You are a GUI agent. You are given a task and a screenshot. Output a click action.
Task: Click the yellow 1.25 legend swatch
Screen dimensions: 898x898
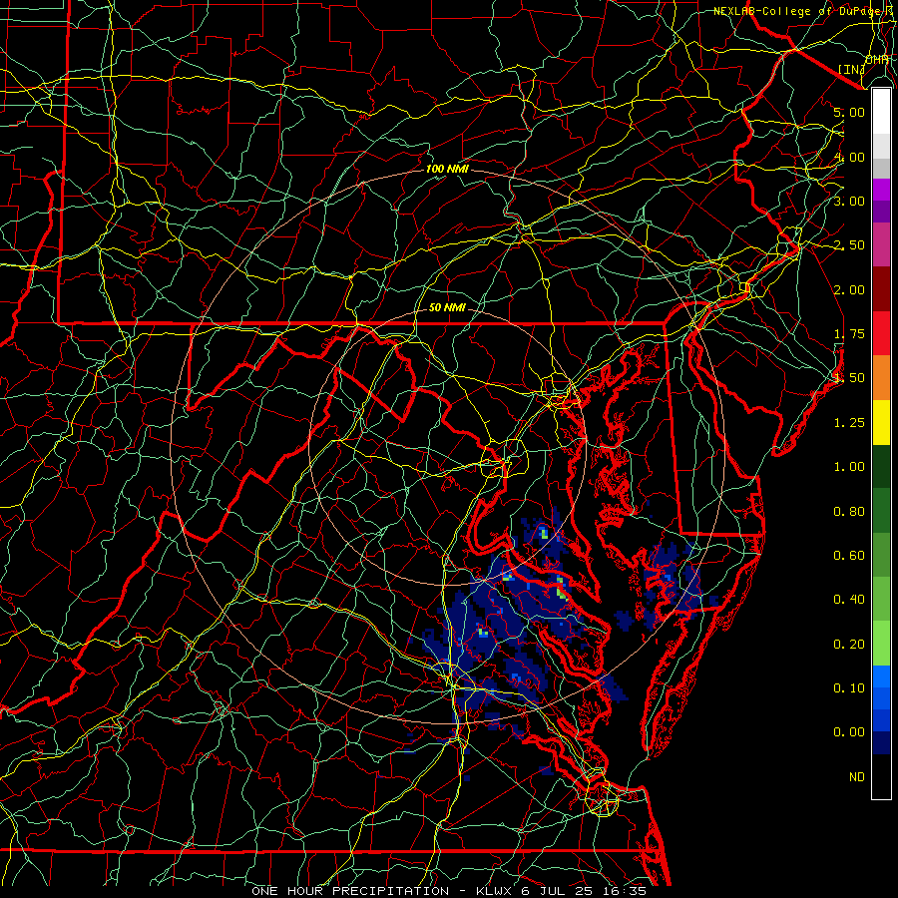pos(881,422)
